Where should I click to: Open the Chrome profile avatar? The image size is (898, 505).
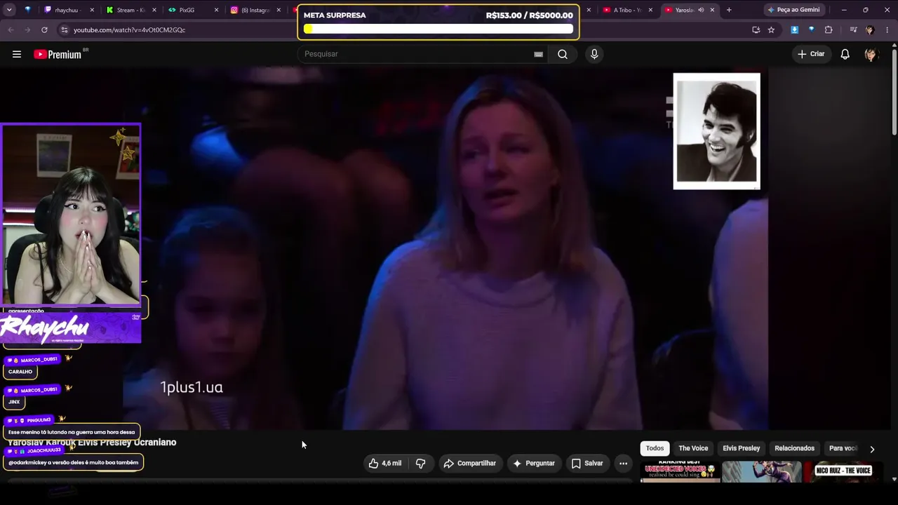tap(870, 29)
